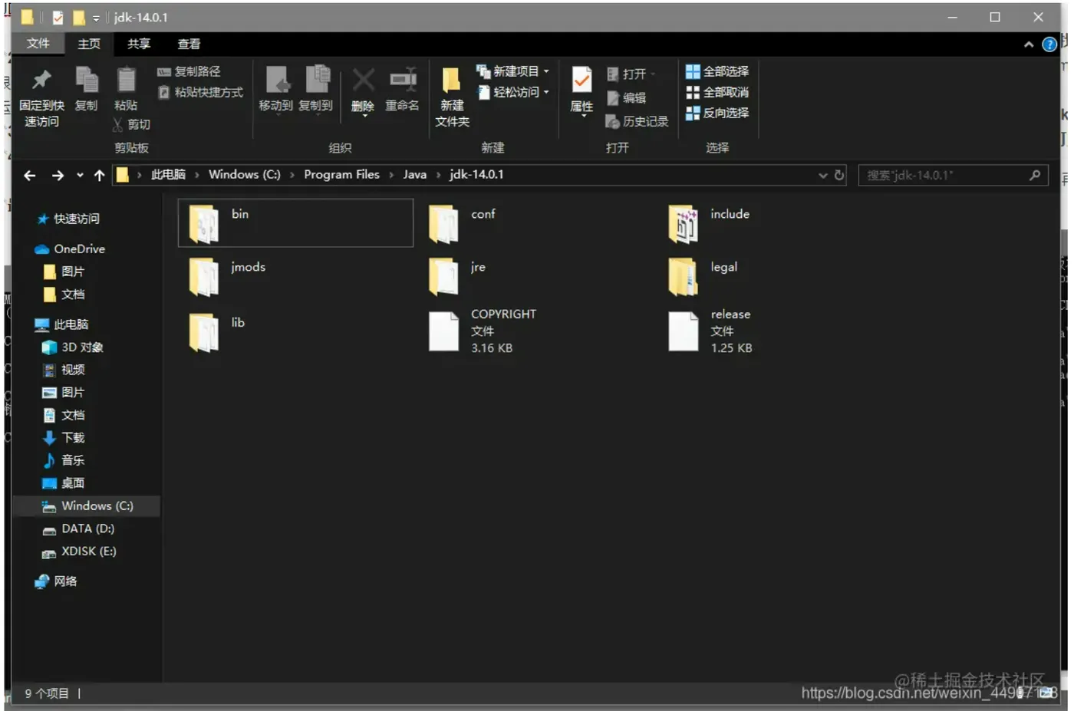
Task: Select the jmods folder
Action: point(227,275)
